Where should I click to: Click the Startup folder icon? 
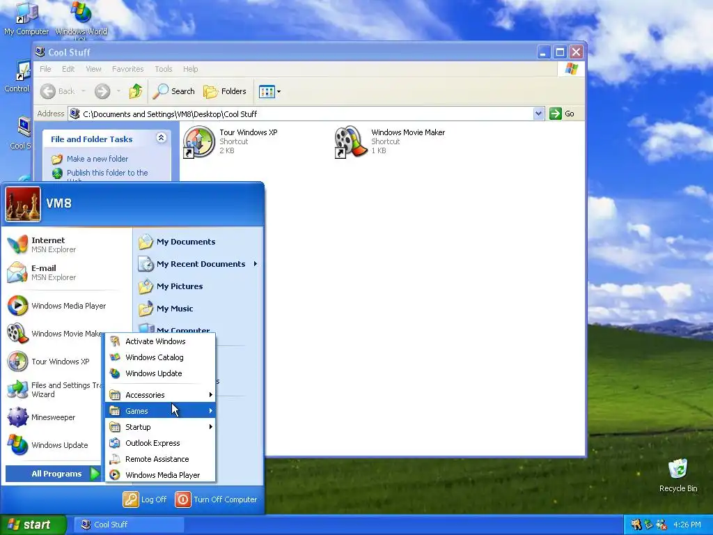[115, 427]
